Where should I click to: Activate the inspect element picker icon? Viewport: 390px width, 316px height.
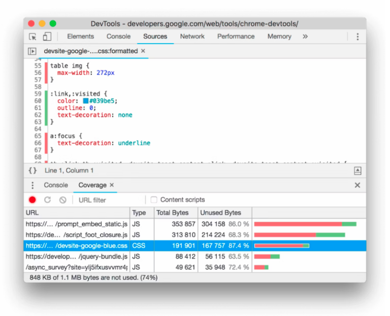32,37
